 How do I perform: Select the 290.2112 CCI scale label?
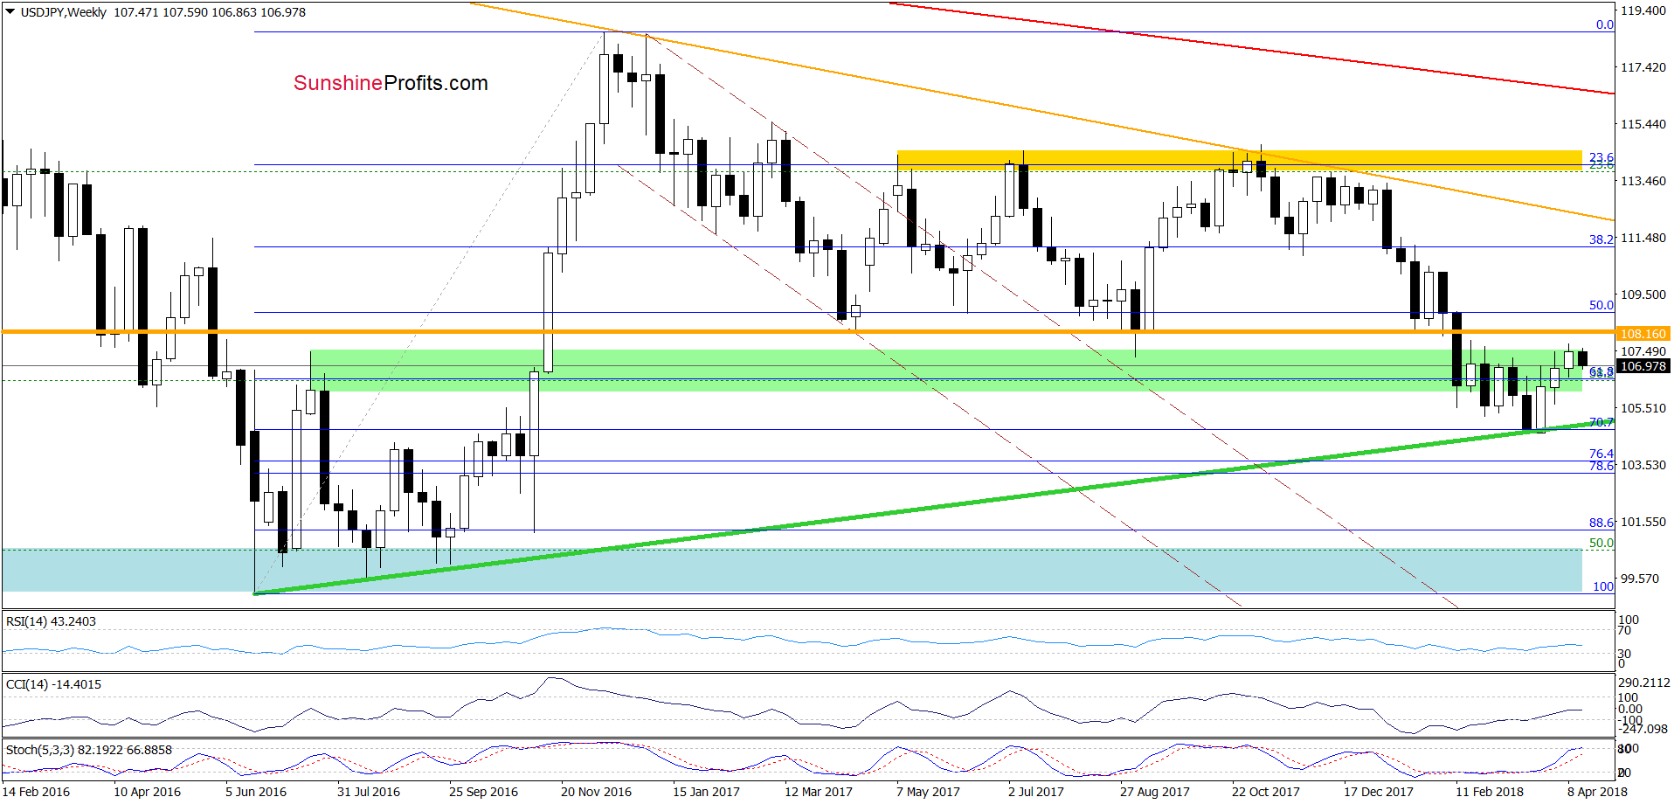1643,683
